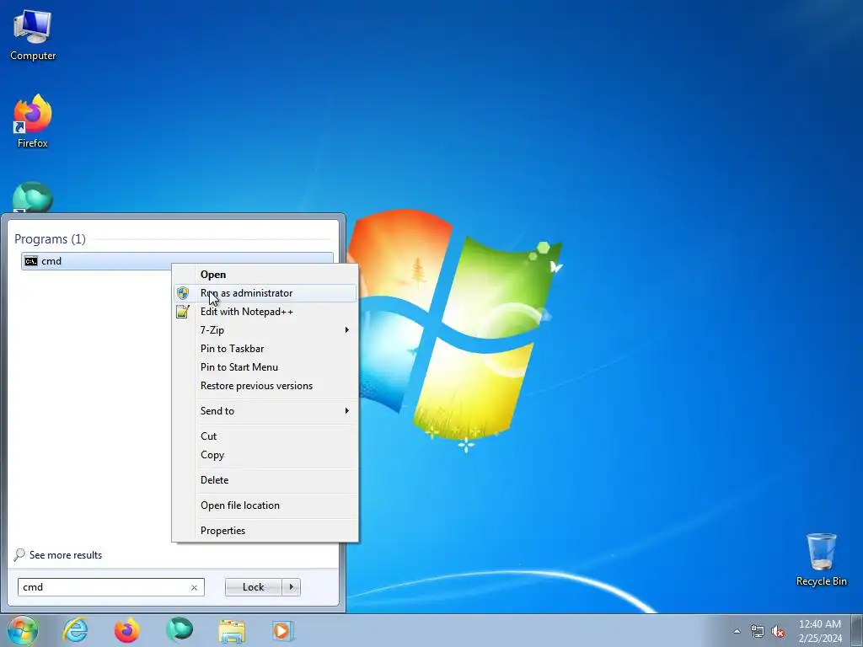The width and height of the screenshot is (863, 647).
Task: Choose Pin to Start Menu
Action: pos(265,367)
